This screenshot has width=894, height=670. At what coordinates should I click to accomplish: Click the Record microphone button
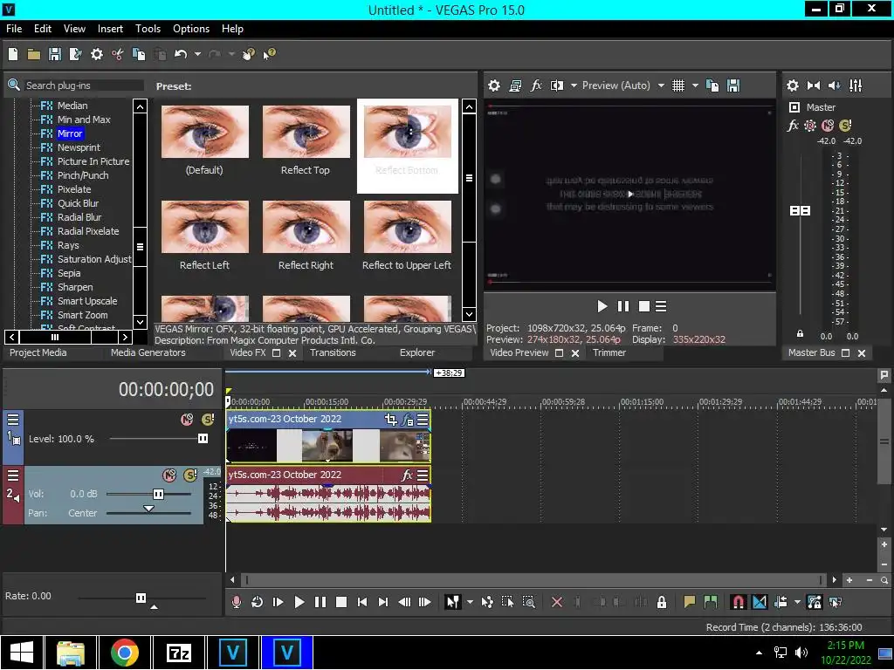[236, 602]
